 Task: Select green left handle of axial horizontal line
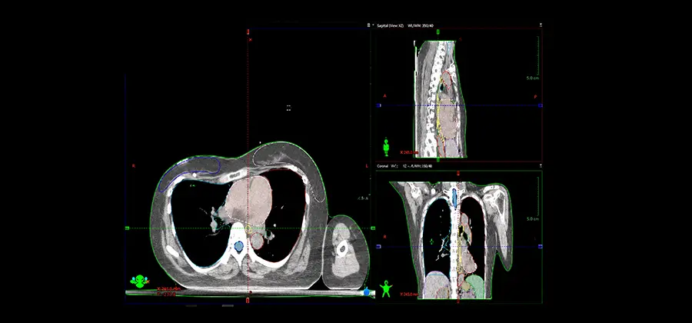click(x=127, y=228)
